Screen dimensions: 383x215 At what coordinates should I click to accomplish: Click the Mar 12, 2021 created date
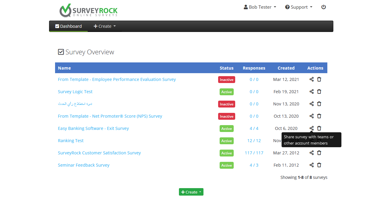pyautogui.click(x=286, y=79)
